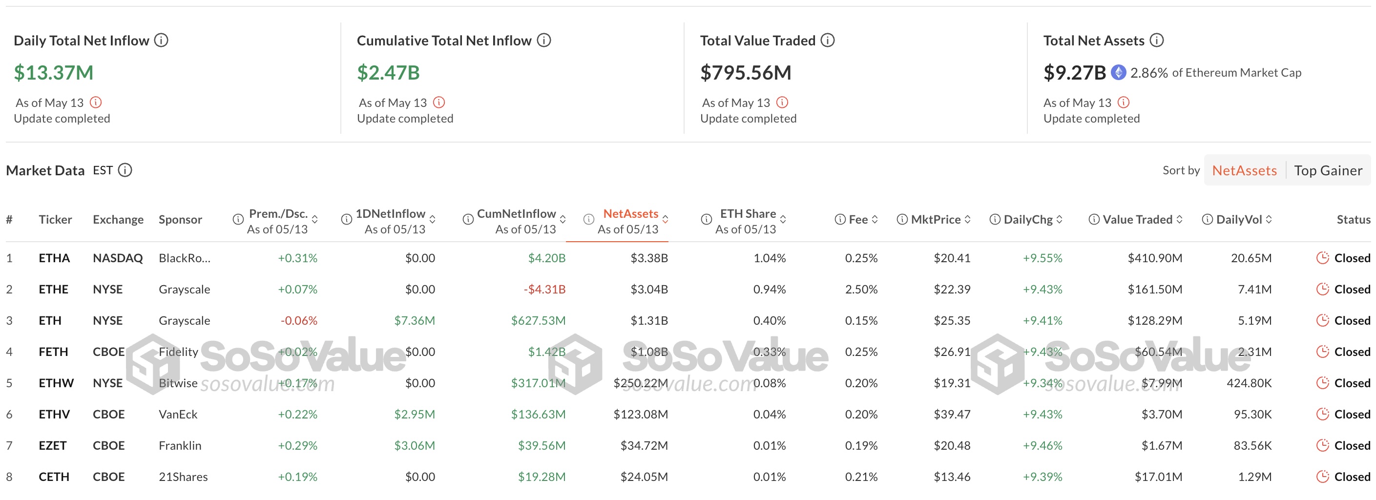The height and width of the screenshot is (500, 1376).
Task: Click the clock status icon in EZET row
Action: 1323,445
